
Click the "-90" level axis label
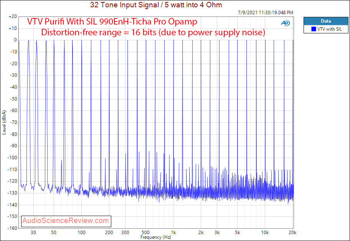(x=13, y=146)
